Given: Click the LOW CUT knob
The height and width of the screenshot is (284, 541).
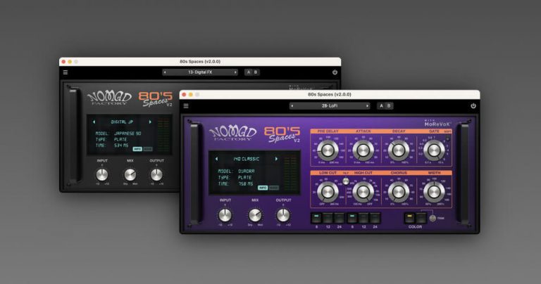Looking at the screenshot, I should [x=328, y=192].
